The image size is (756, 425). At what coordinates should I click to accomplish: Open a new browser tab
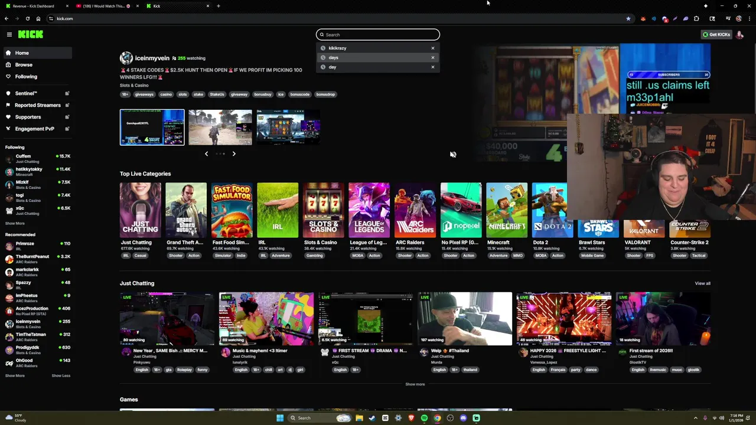click(219, 6)
